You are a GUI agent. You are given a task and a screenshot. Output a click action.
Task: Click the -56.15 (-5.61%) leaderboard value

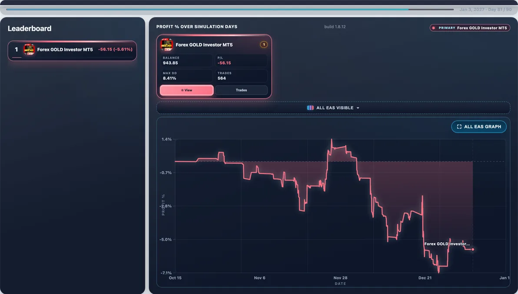coord(115,49)
